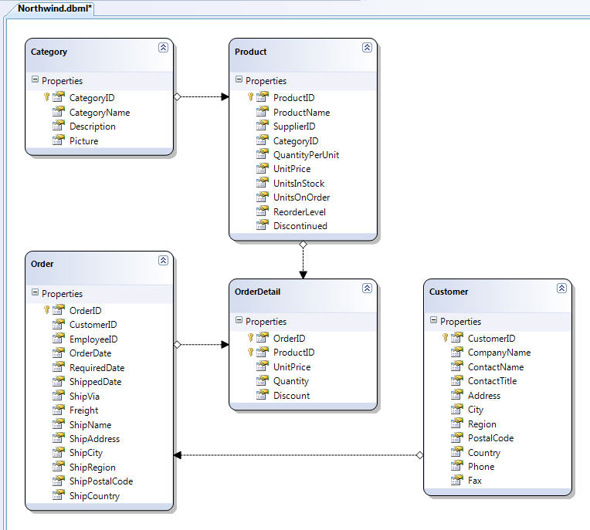The image size is (590, 530).
Task: Collapse the Customer entity with chevron button
Action: click(561, 289)
